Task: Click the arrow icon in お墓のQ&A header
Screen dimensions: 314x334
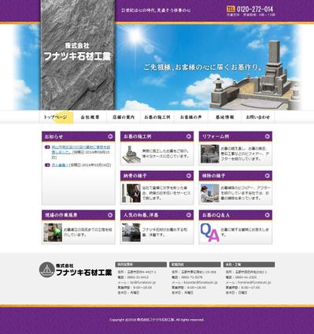Action: pyautogui.click(x=268, y=215)
